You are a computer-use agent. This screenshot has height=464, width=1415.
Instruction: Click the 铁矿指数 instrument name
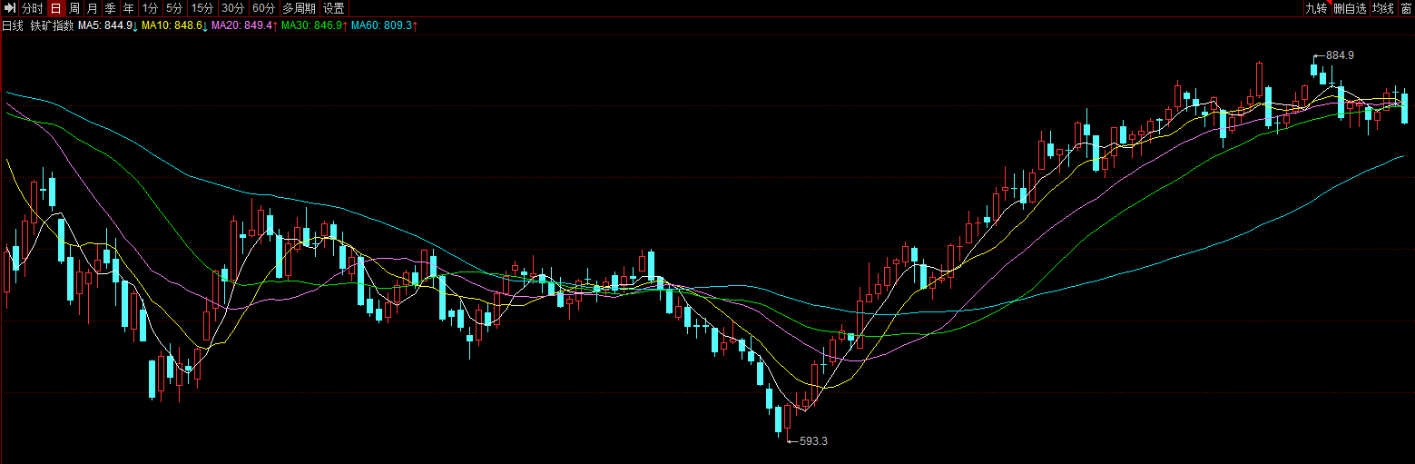(52, 25)
